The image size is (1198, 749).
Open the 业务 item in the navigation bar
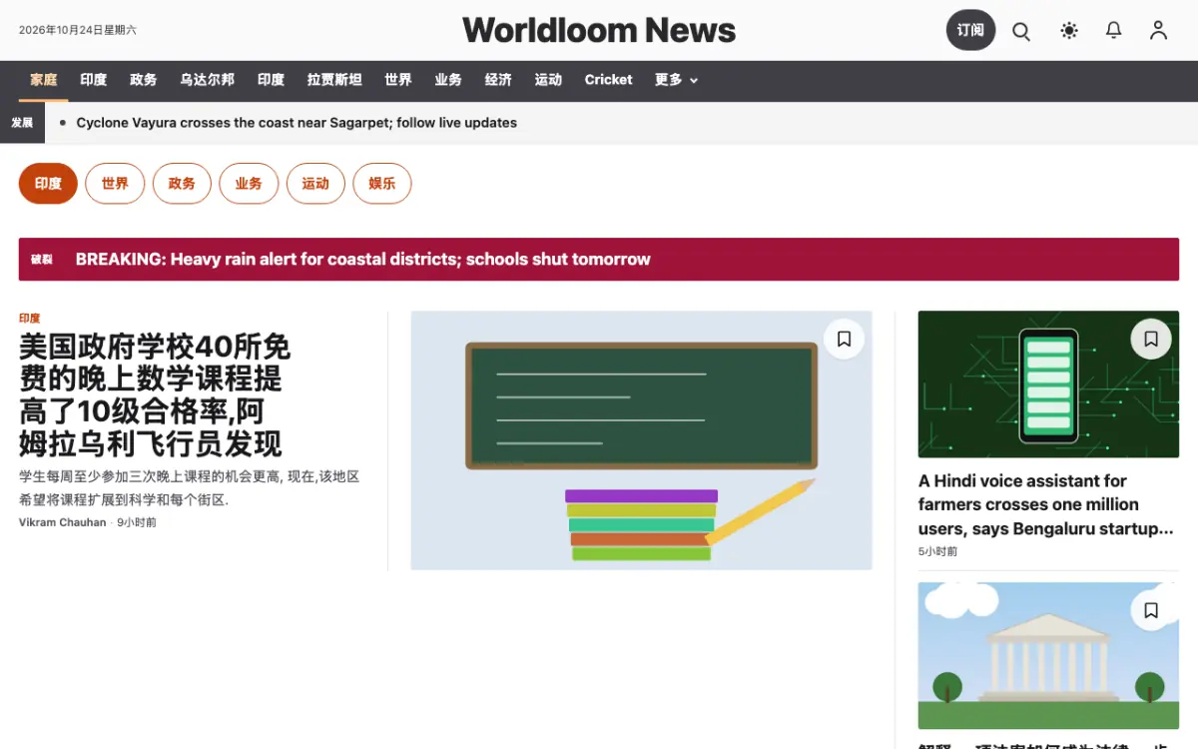[448, 80]
